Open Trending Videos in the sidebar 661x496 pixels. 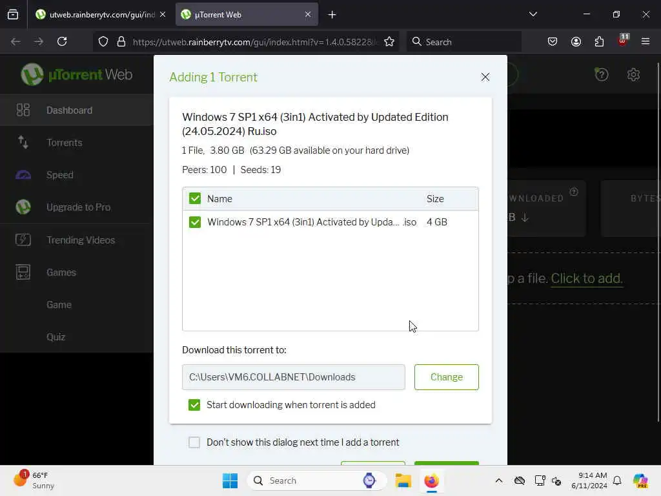point(77,240)
